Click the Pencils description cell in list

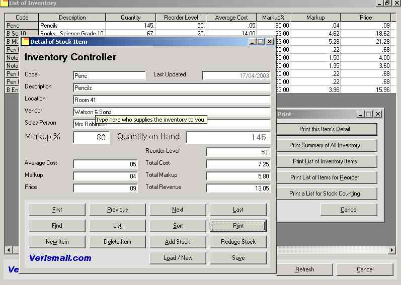coord(72,26)
